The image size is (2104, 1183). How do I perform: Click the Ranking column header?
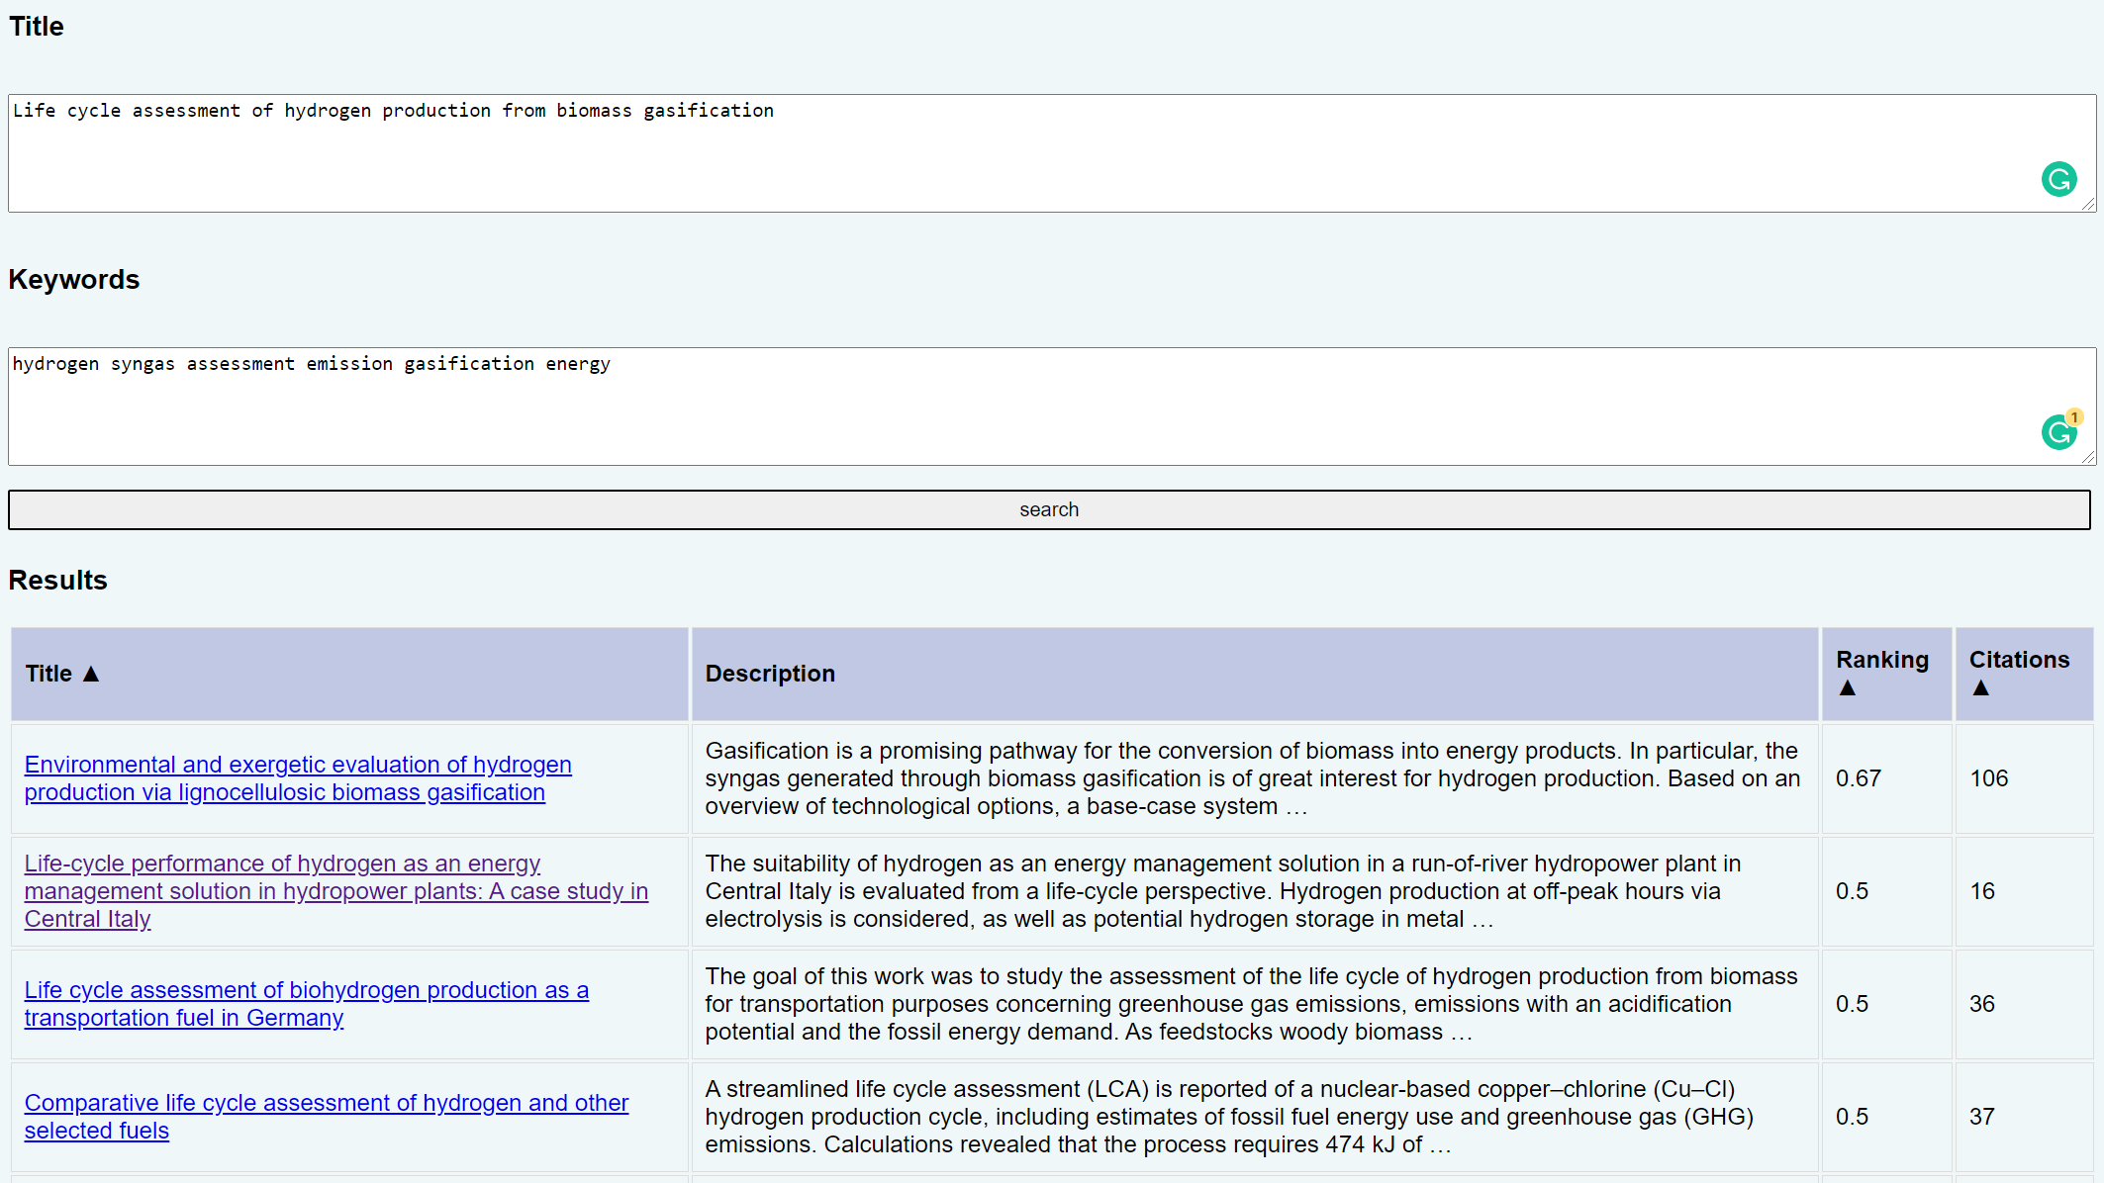tap(1881, 660)
